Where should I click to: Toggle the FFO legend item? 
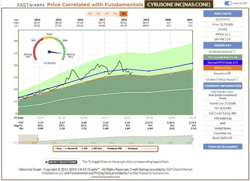[85, 149]
